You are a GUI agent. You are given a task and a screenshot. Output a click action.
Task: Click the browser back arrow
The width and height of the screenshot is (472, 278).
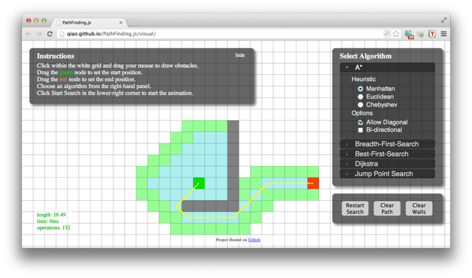pyautogui.click(x=29, y=34)
